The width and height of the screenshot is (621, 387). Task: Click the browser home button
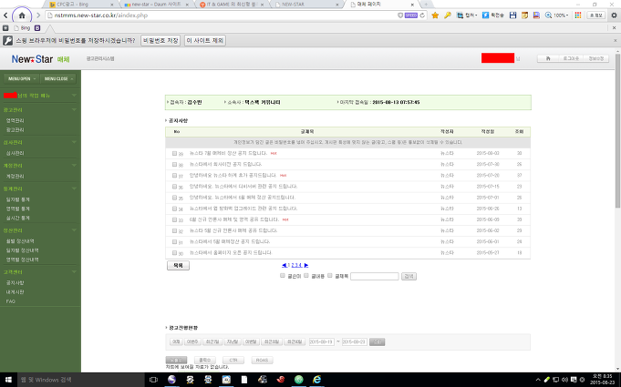[22, 15]
